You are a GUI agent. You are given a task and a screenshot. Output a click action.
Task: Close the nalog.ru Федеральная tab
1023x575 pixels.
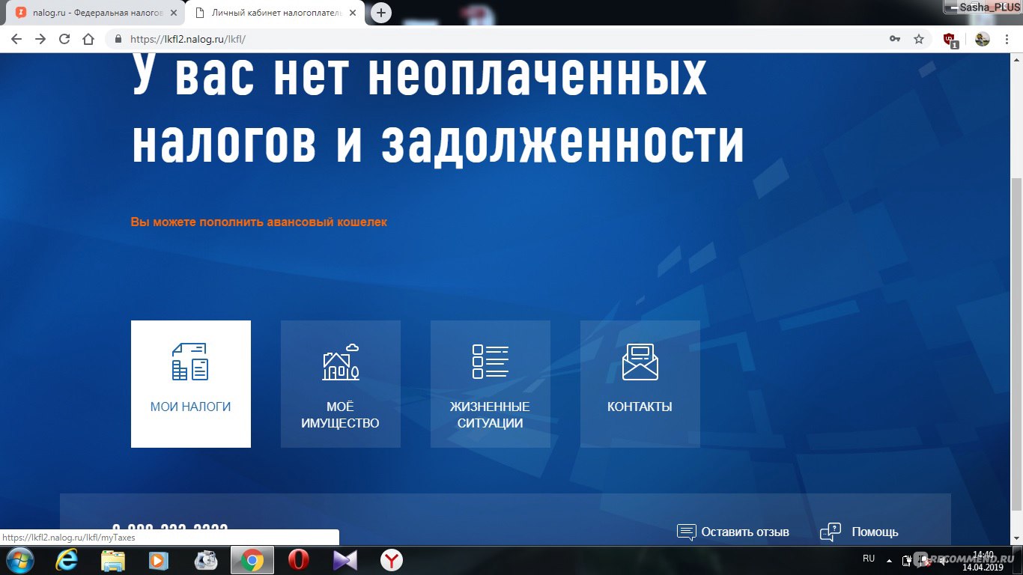(174, 13)
